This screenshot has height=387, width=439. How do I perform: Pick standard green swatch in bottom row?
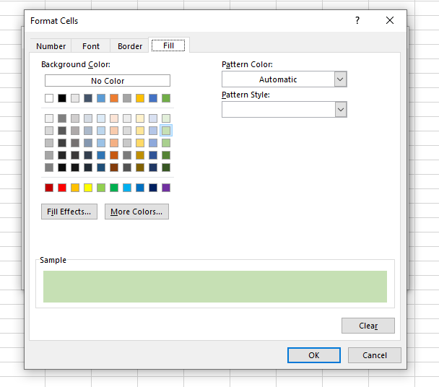tap(114, 188)
